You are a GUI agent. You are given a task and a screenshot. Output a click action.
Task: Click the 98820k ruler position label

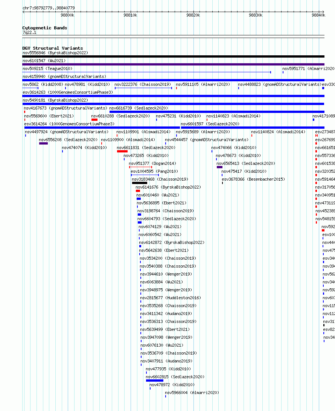[x=193, y=15]
